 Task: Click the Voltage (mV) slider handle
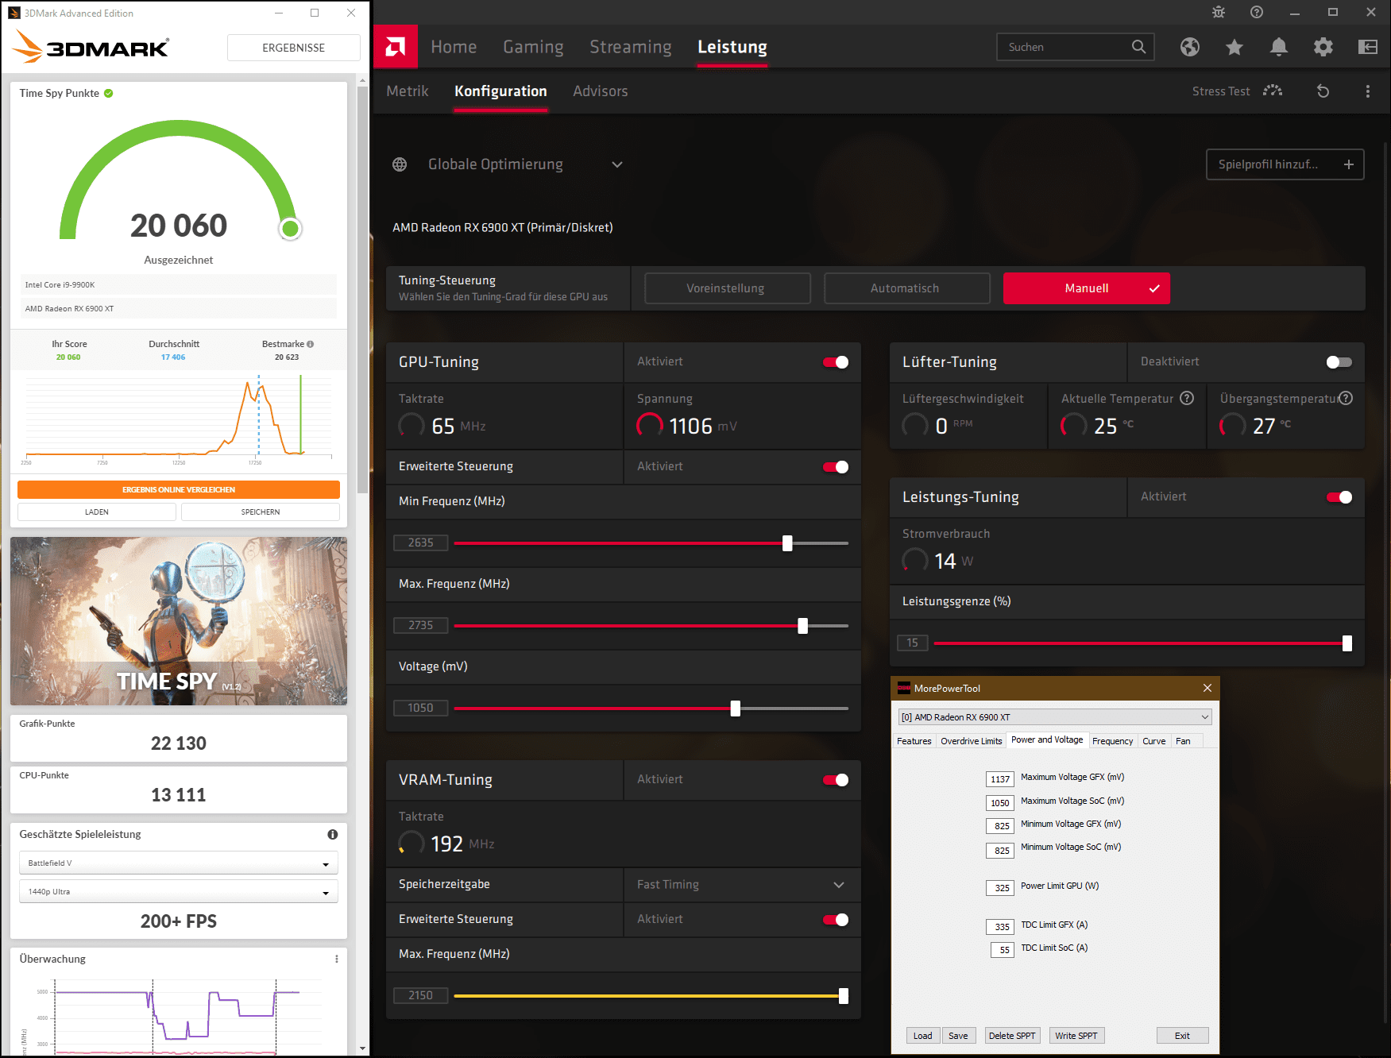point(736,709)
